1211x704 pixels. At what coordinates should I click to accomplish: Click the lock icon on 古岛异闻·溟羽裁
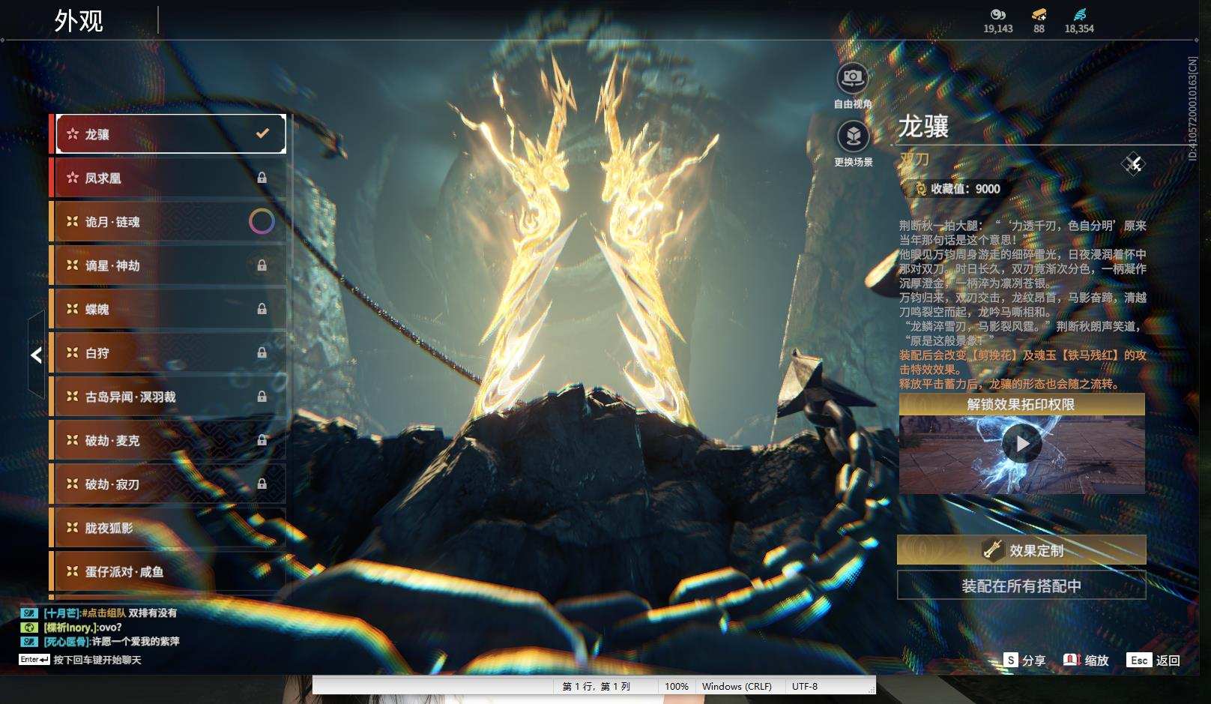point(262,396)
